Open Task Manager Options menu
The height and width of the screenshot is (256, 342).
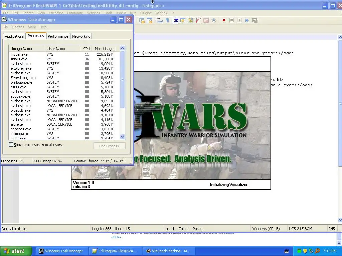click(18, 27)
